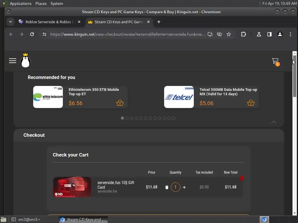View site information icon in address bar
Image resolution: width=298 pixels, height=223 pixels.
click(45, 34)
